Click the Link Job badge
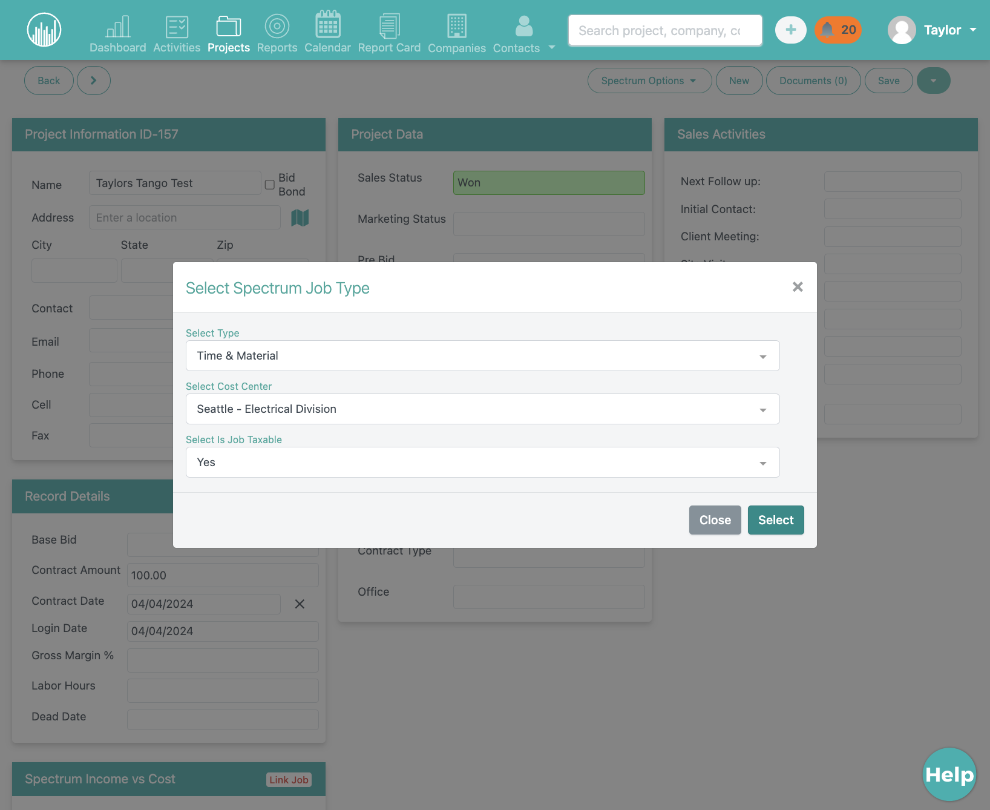 (x=289, y=780)
